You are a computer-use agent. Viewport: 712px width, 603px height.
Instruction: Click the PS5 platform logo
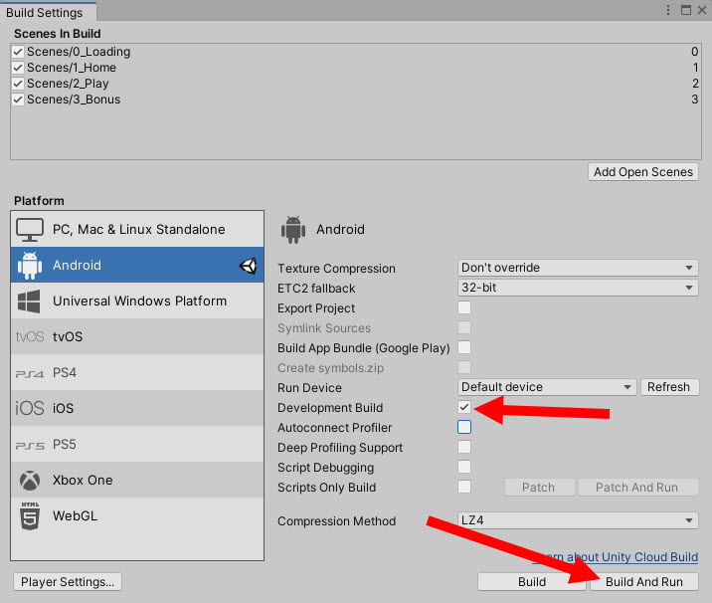[x=30, y=446]
